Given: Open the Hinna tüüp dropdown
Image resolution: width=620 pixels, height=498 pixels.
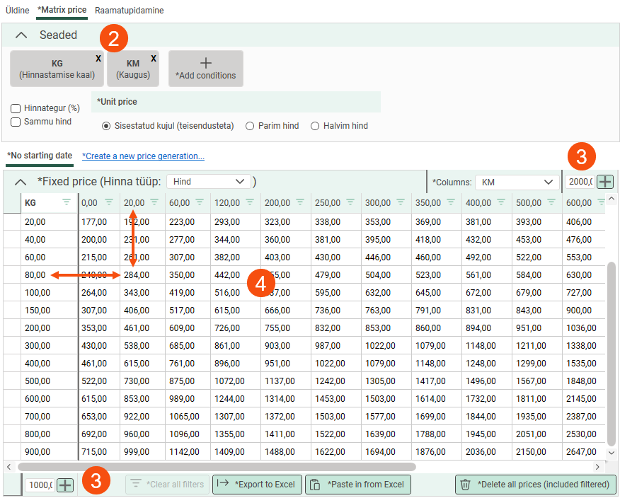Looking at the screenshot, I should tap(209, 182).
